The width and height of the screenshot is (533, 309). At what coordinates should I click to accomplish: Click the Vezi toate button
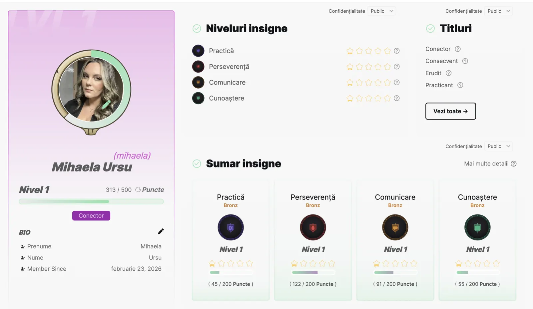pos(450,111)
